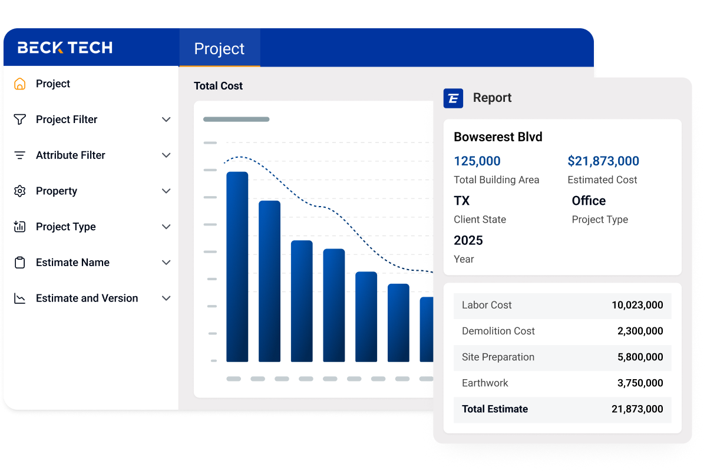The width and height of the screenshot is (707, 471).
Task: Select the Total Estimate row label
Action: click(495, 409)
